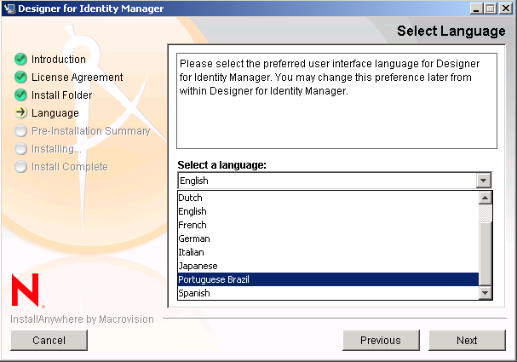Click the list scrollbar down arrow
The height and width of the screenshot is (362, 517).
coord(485,293)
